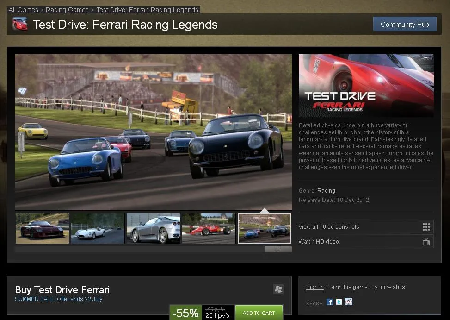Click the Buy Test Drive Ferrari heading
Screen dimensions: 450x320
tap(62, 290)
